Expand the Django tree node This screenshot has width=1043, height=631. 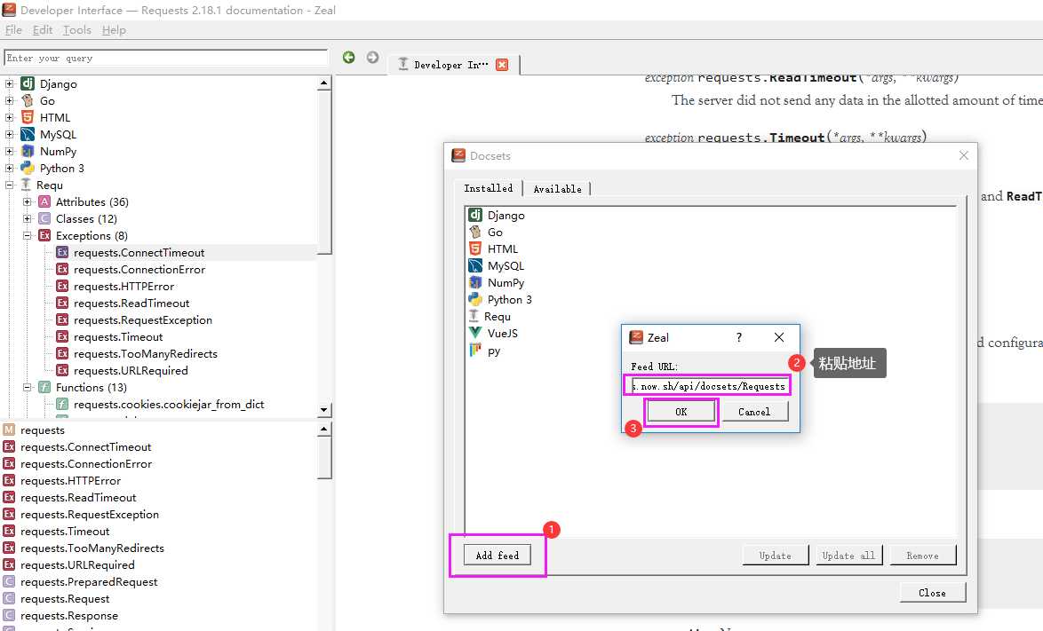(x=9, y=83)
